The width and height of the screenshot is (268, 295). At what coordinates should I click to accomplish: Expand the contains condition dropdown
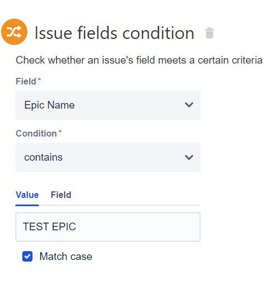(108, 157)
